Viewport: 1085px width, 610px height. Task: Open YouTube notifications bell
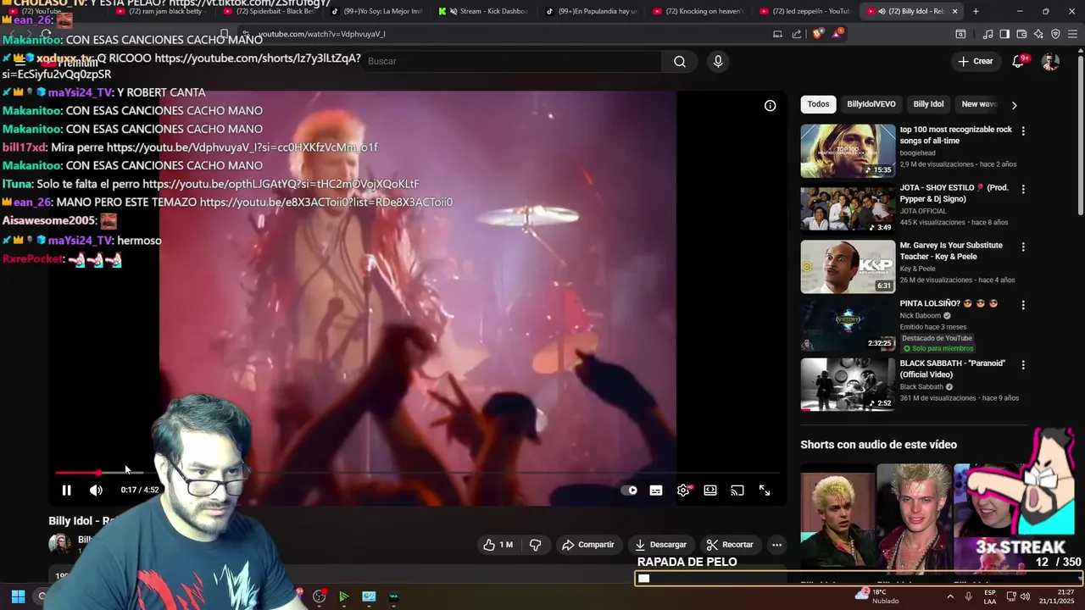click(x=1018, y=61)
